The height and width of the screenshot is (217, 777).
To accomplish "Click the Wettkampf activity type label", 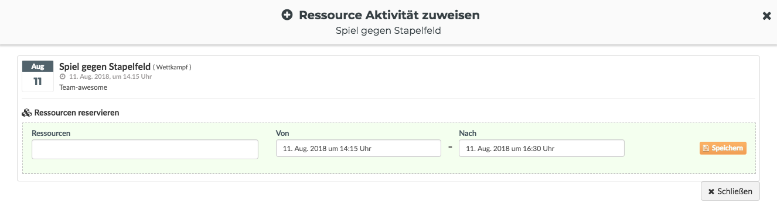I will tap(172, 67).
